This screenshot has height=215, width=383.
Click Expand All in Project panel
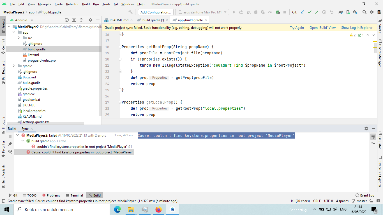pos(74,20)
